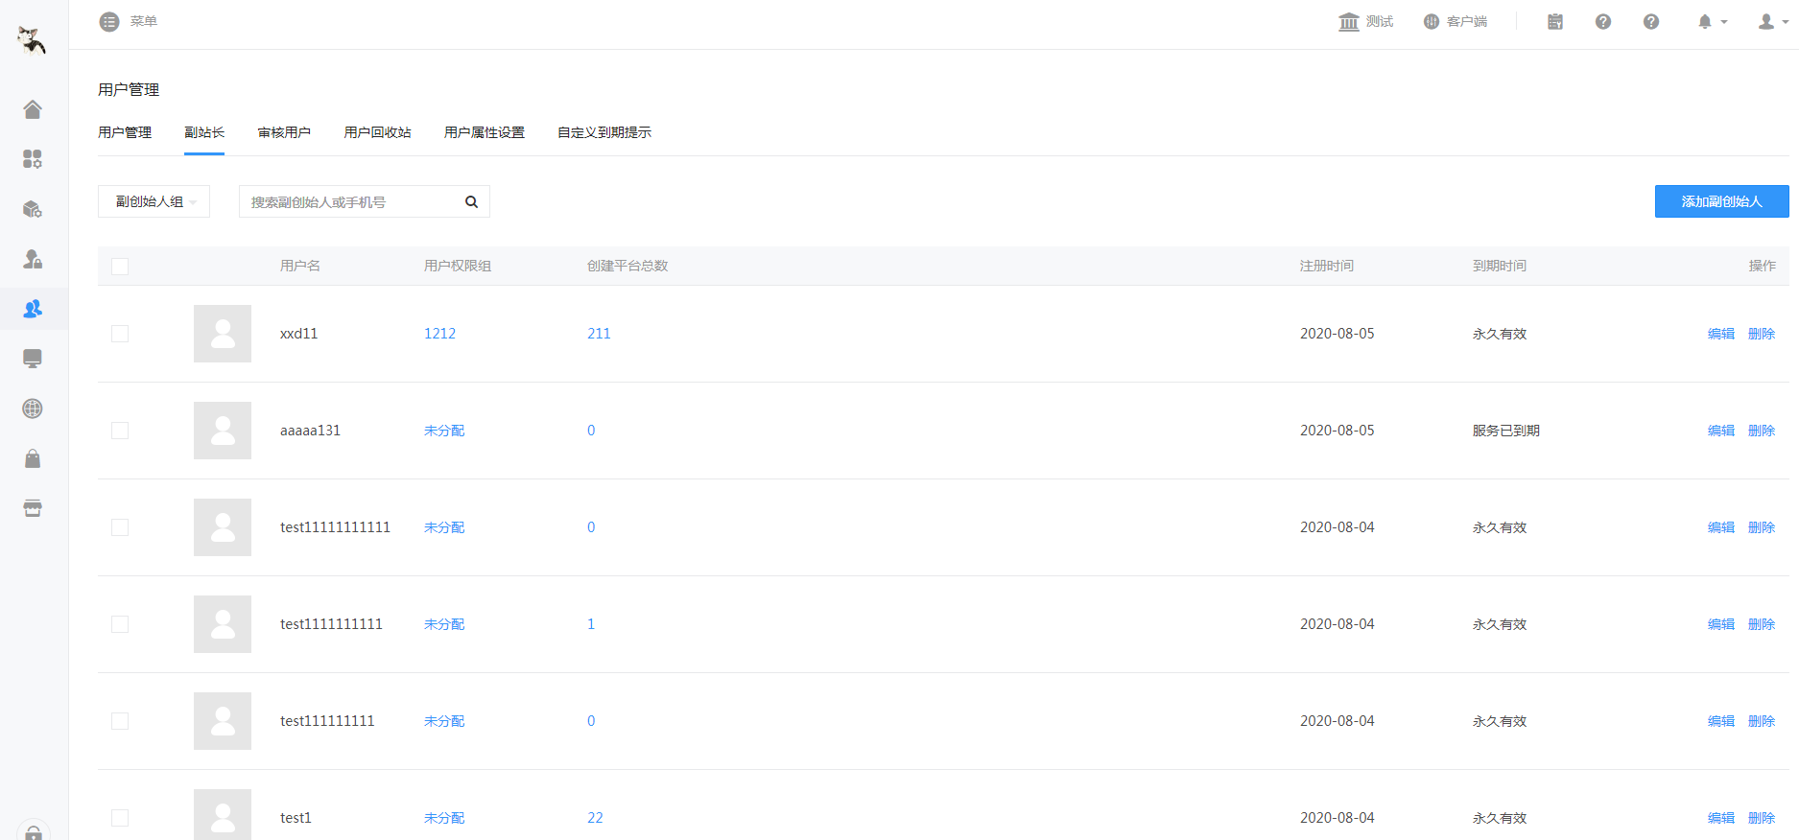This screenshot has width=1799, height=840.
Task: Select checkbox for user aaaaa131
Action: (120, 431)
